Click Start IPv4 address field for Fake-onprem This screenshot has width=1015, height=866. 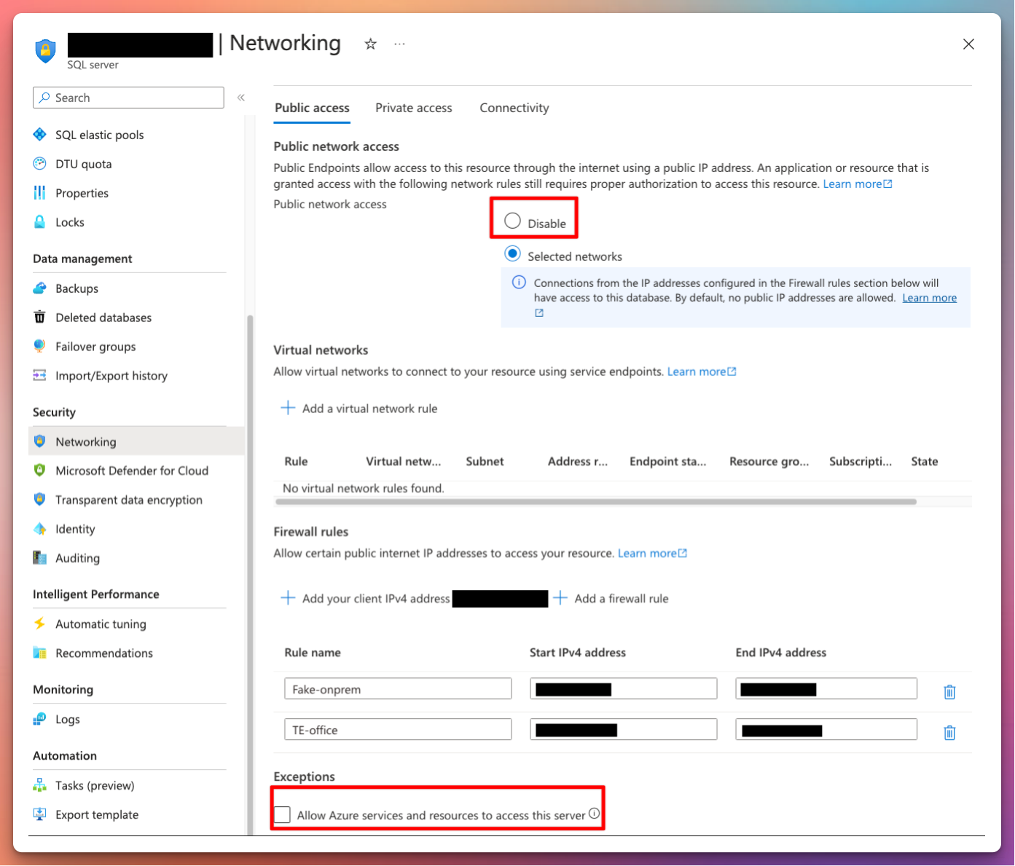pos(624,689)
